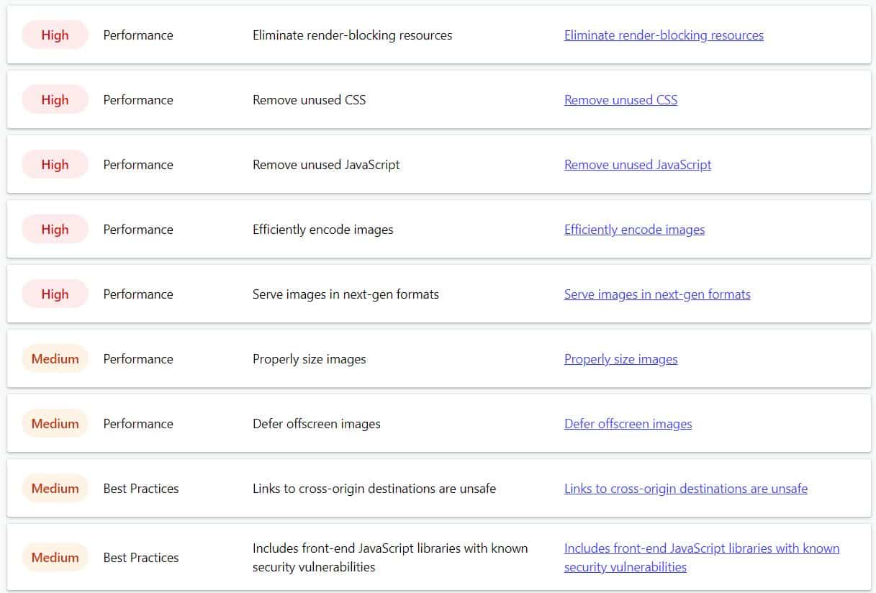
Task: Select the High badge for Efficiently encode images
Action: click(x=55, y=230)
